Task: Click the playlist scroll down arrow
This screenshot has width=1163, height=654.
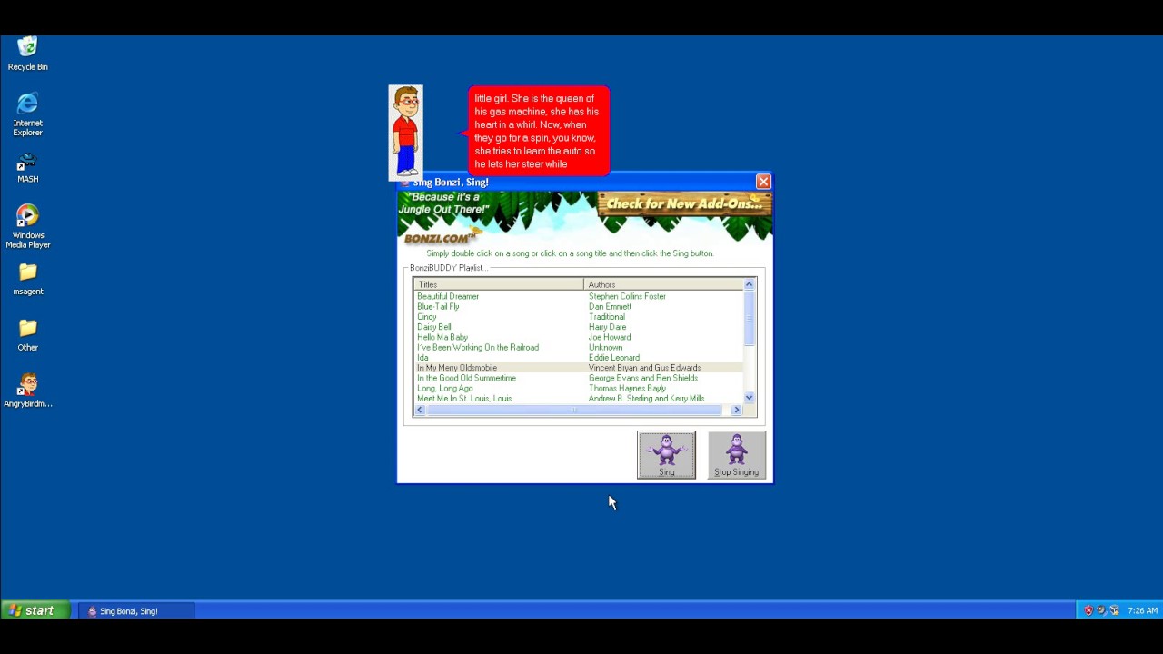Action: (749, 398)
